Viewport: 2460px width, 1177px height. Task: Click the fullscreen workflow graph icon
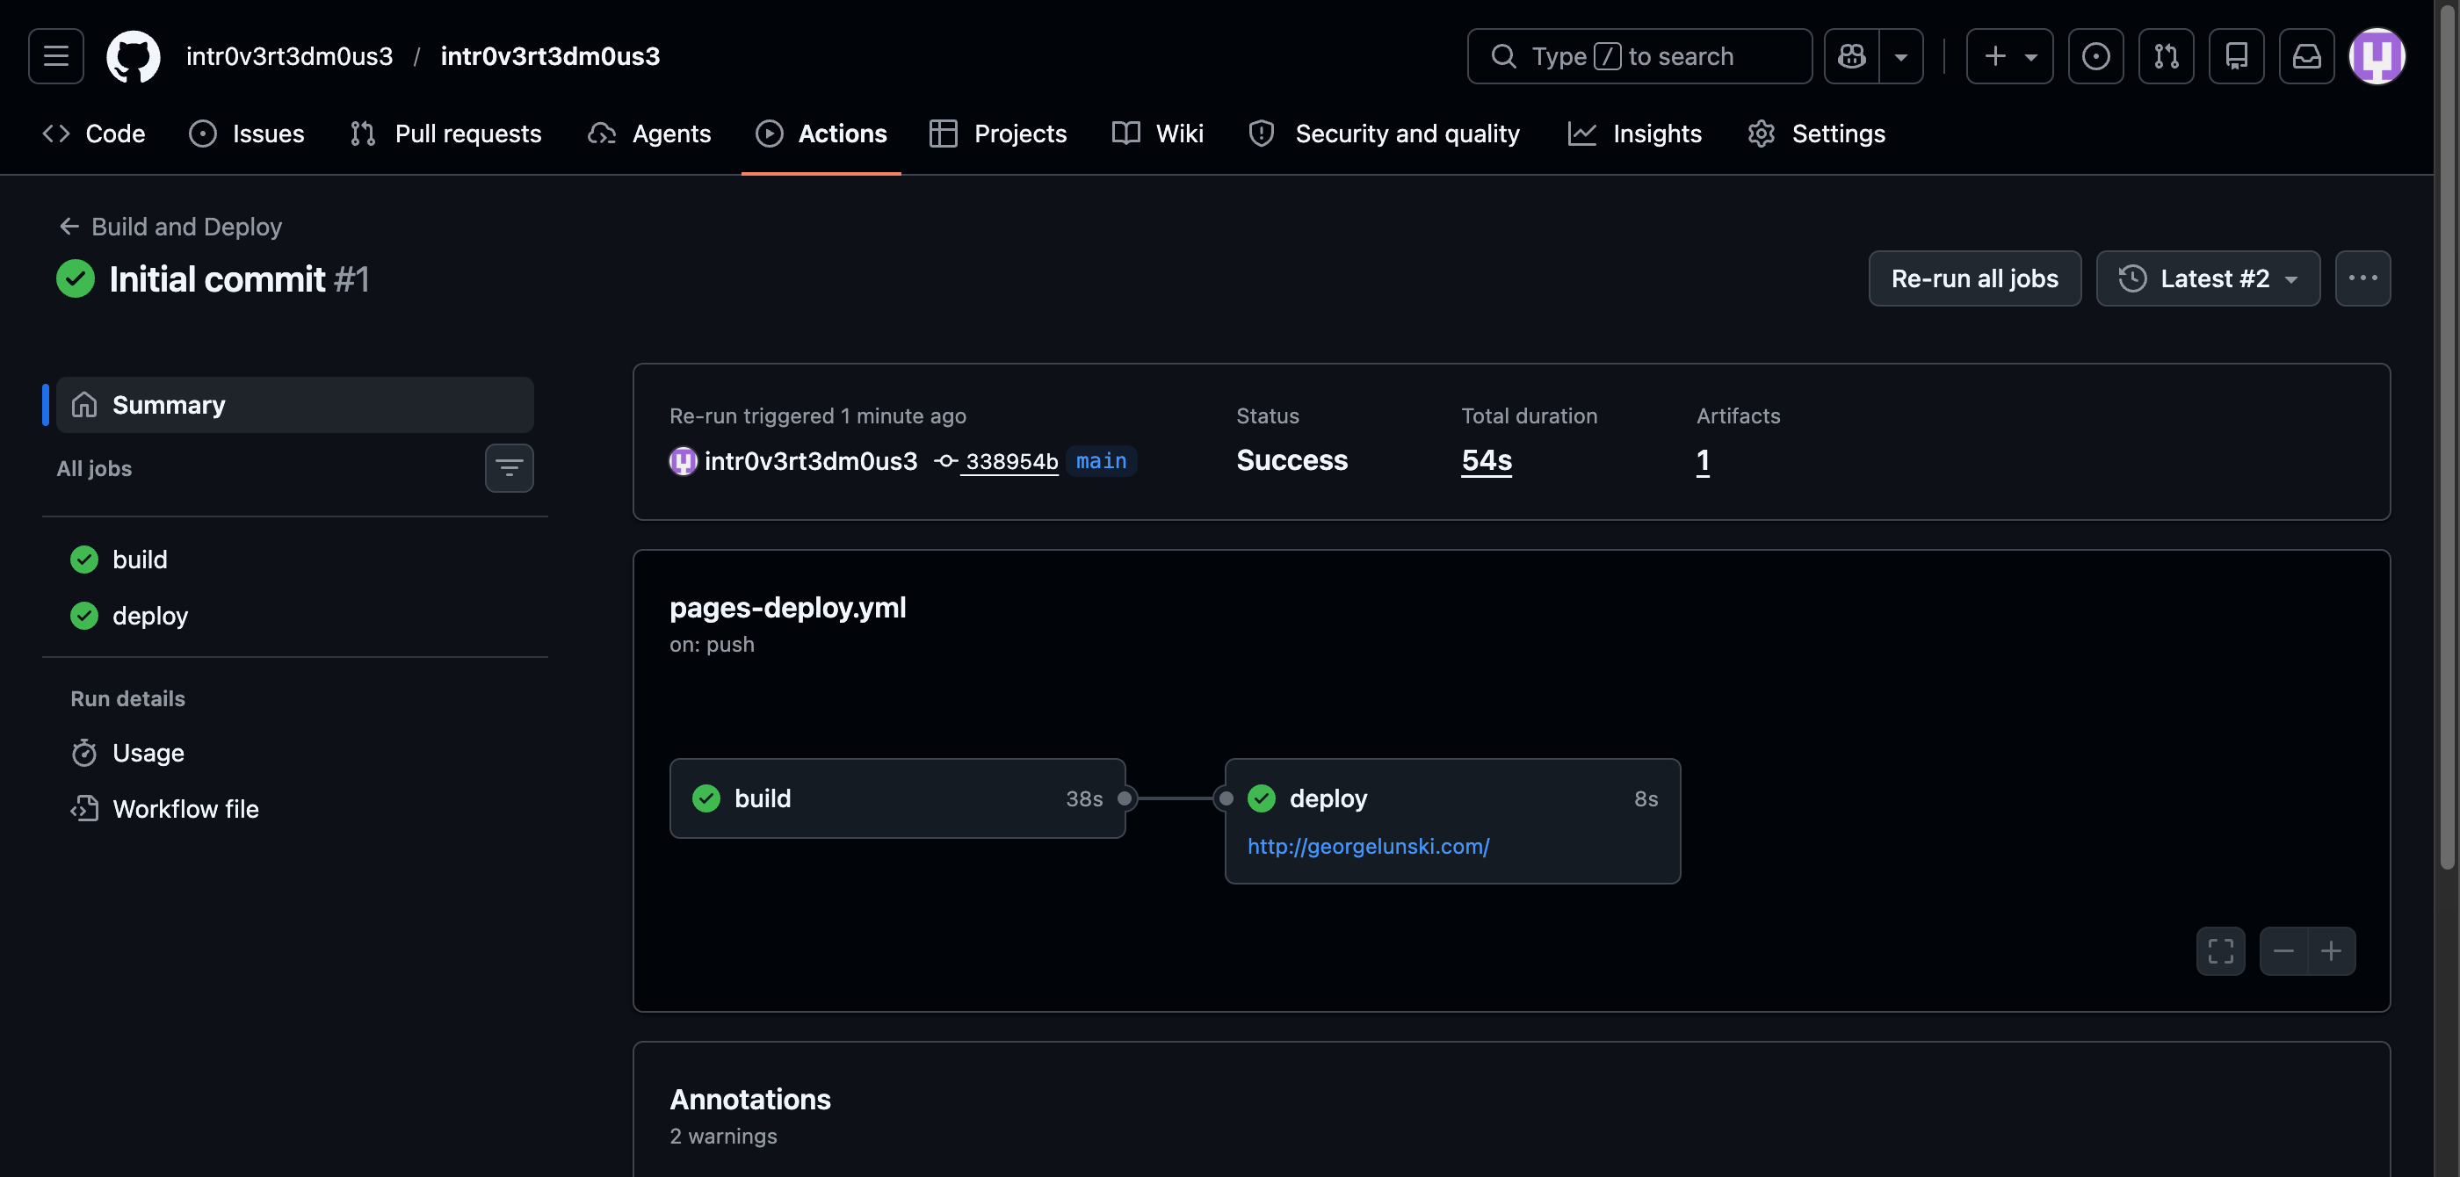pos(2220,950)
